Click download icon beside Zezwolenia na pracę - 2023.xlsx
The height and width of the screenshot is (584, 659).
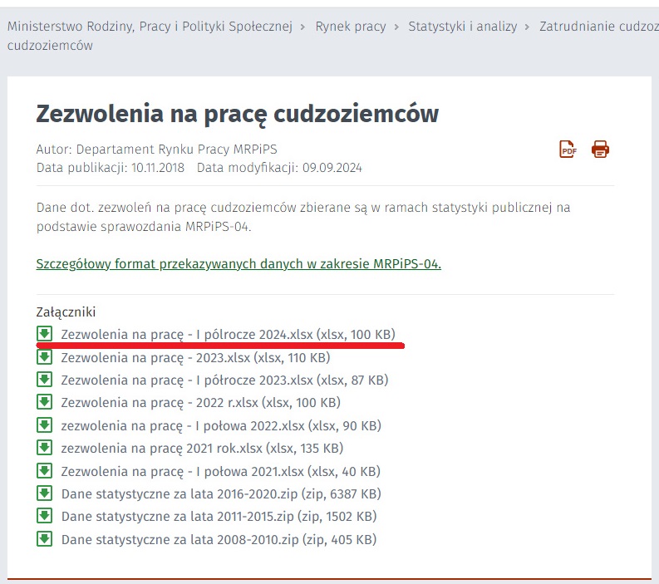click(45, 357)
